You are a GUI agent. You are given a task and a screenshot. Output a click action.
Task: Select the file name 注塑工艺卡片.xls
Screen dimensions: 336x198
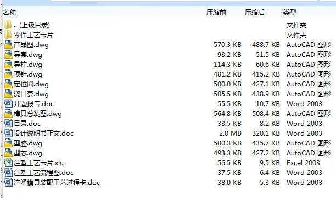[x=38, y=163]
